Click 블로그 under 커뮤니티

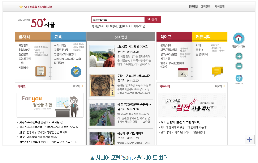199,50
